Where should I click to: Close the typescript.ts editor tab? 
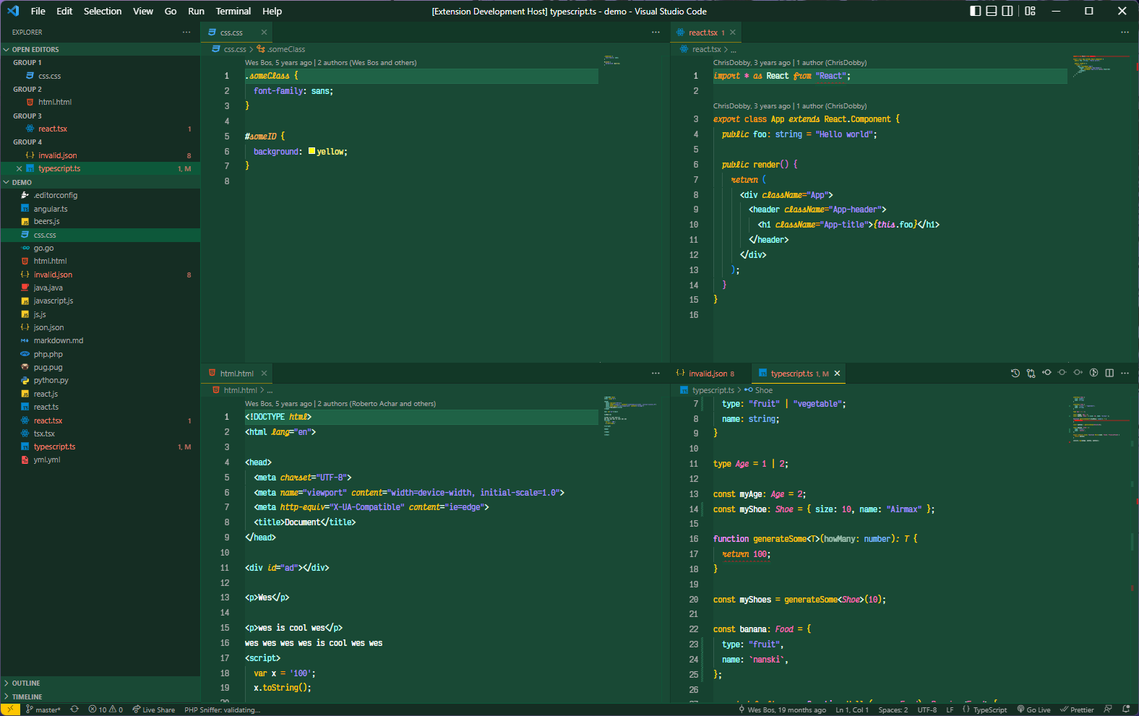838,374
